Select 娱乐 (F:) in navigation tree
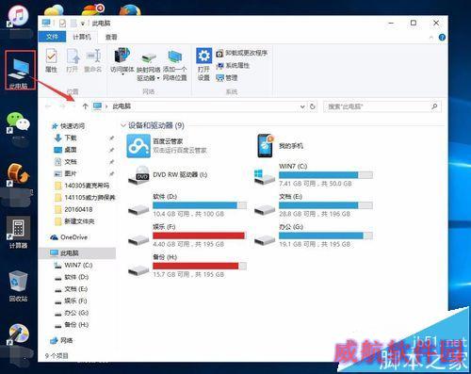This screenshot has height=374, width=471. click(x=71, y=301)
